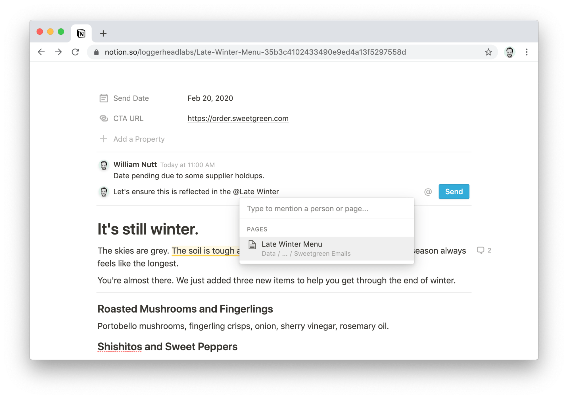Select the Notion browser tab
Viewport: 568px width, 399px height.
tap(80, 33)
